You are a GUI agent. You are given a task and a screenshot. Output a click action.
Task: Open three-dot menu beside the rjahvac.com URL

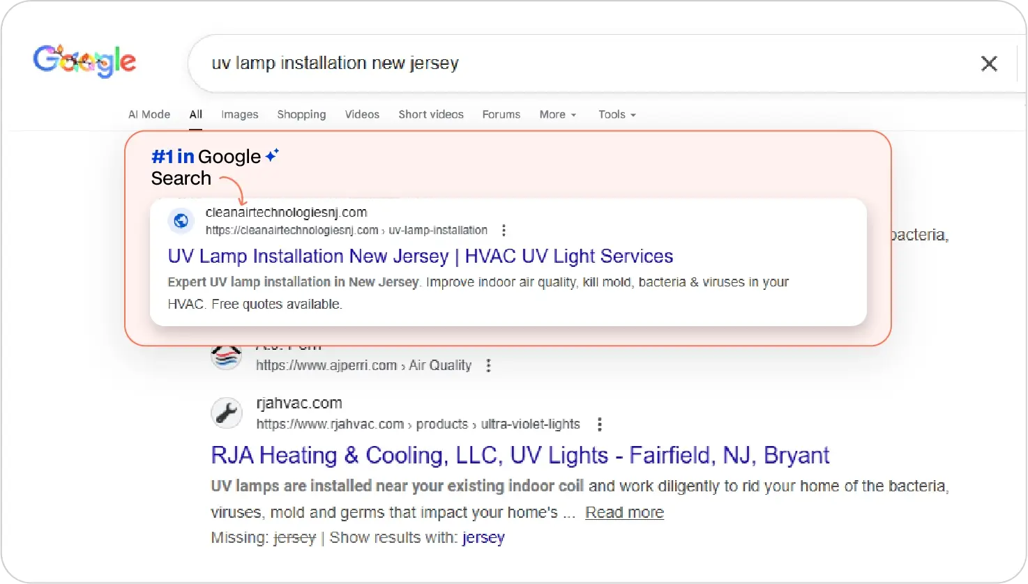(x=599, y=424)
